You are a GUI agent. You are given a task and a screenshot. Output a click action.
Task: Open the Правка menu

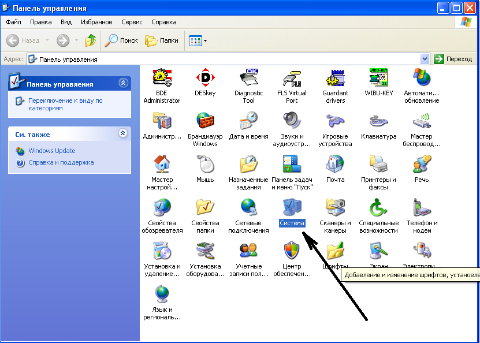40,22
